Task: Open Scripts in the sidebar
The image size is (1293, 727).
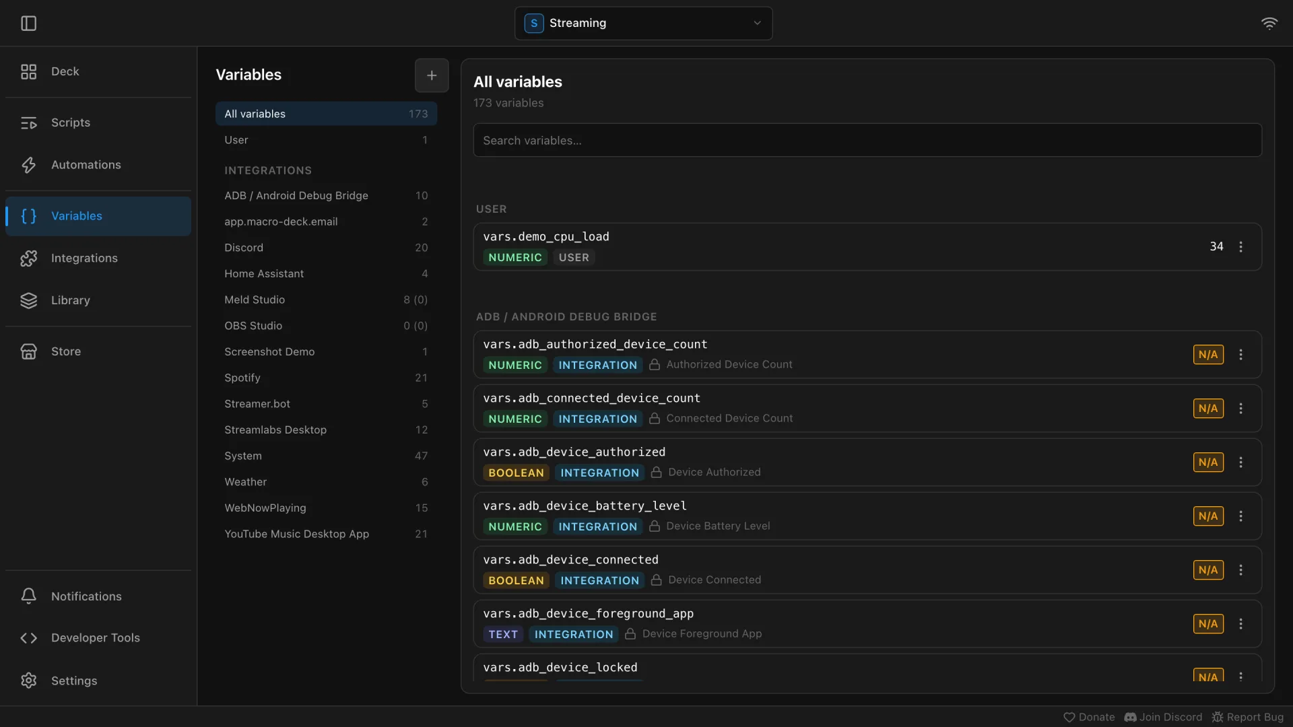Action: pos(98,123)
